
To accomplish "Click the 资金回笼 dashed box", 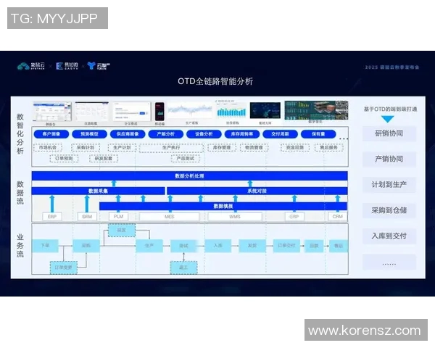I will point(295,148).
